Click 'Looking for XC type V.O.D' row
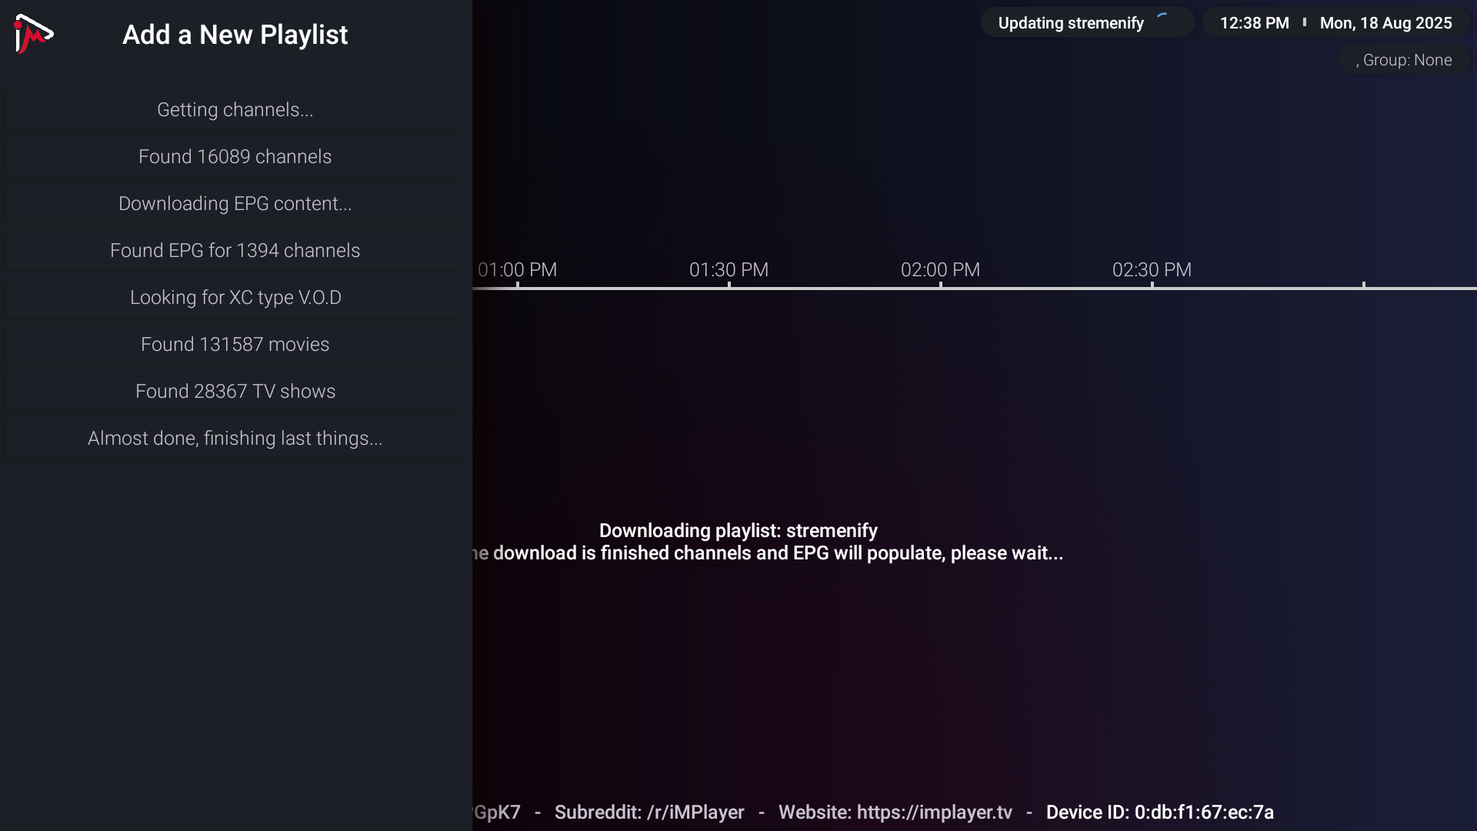The width and height of the screenshot is (1477, 831). tap(235, 298)
